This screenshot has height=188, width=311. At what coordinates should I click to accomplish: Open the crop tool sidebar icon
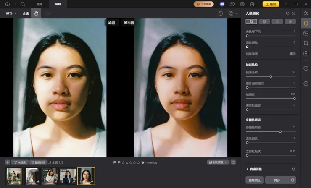[x=306, y=43]
